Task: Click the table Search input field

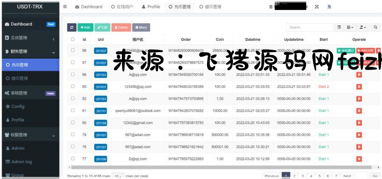Action: [309, 27]
